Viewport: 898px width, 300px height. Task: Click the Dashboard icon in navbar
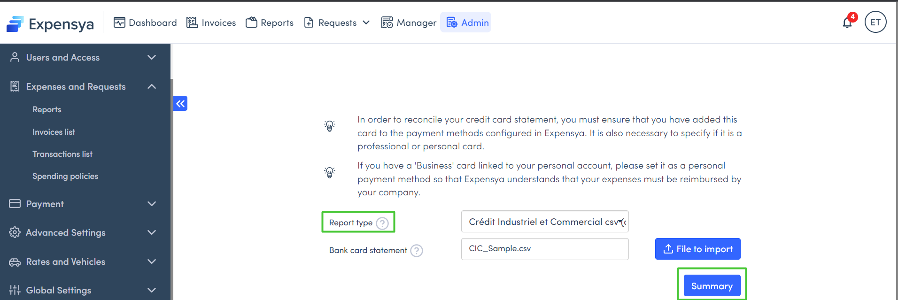point(119,23)
